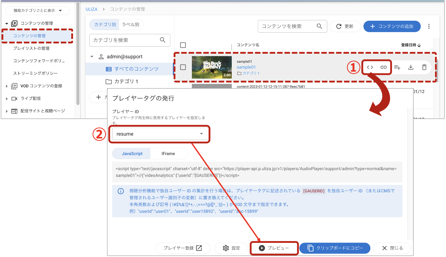This screenshot has height=257, width=446.
Task: Collapse the コンテンツの管理 sidebar section
Action: click(7, 24)
